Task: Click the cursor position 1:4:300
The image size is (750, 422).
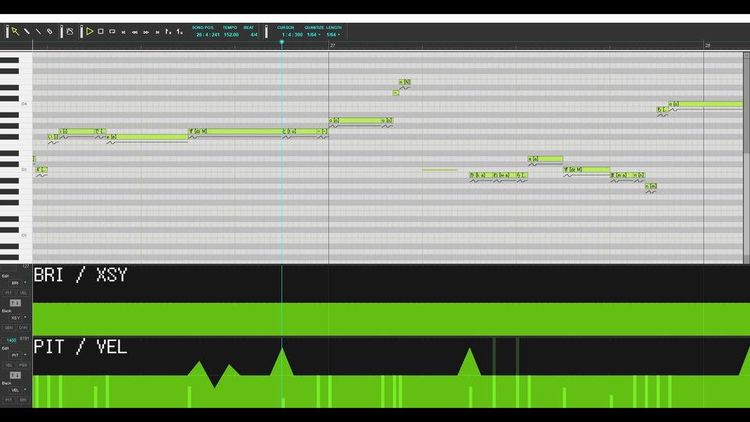Action: point(291,35)
